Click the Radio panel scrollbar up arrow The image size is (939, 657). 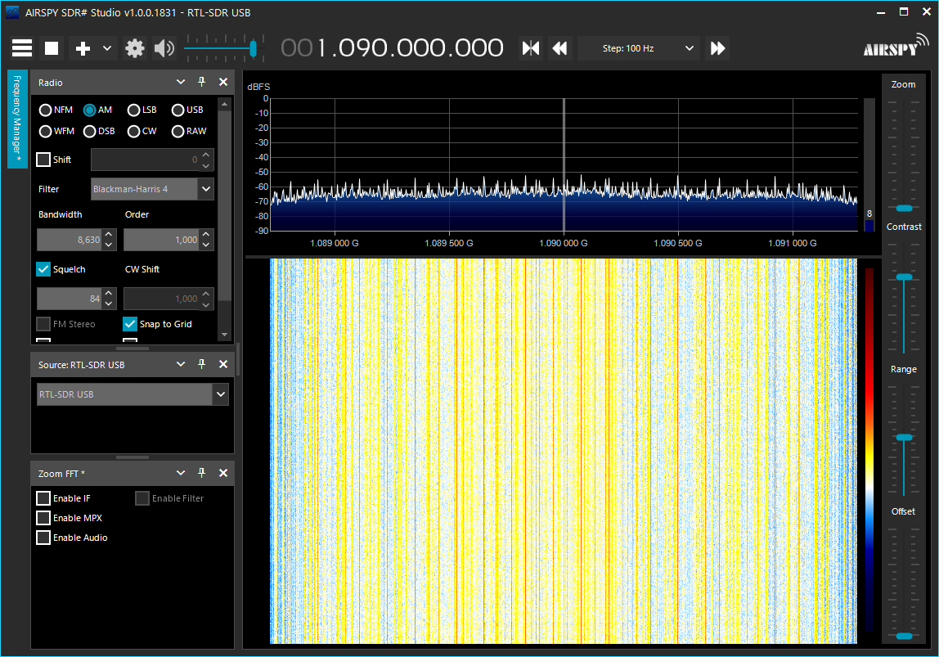(x=225, y=104)
